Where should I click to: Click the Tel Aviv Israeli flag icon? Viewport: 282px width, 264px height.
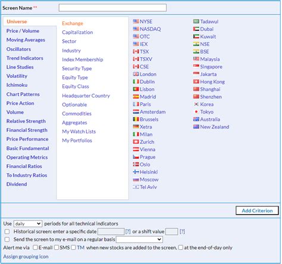click(136, 187)
